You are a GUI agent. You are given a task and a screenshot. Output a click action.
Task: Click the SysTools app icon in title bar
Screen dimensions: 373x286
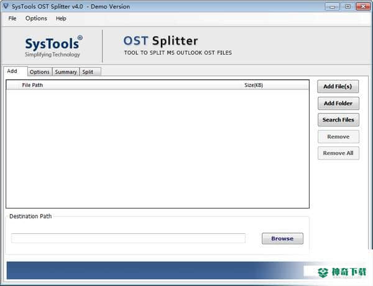[x=6, y=6]
